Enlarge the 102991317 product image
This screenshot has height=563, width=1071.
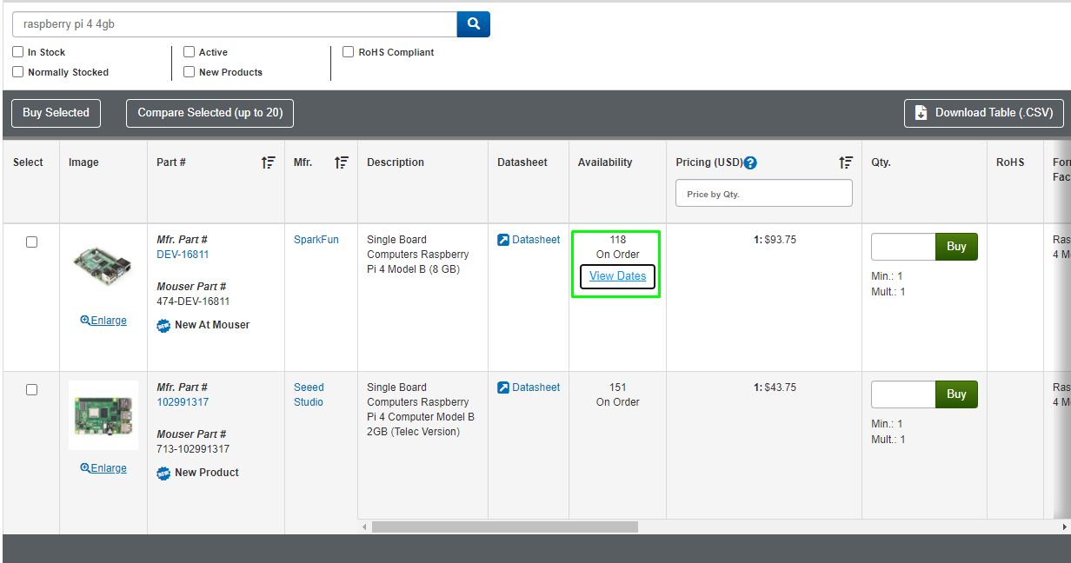[103, 468]
